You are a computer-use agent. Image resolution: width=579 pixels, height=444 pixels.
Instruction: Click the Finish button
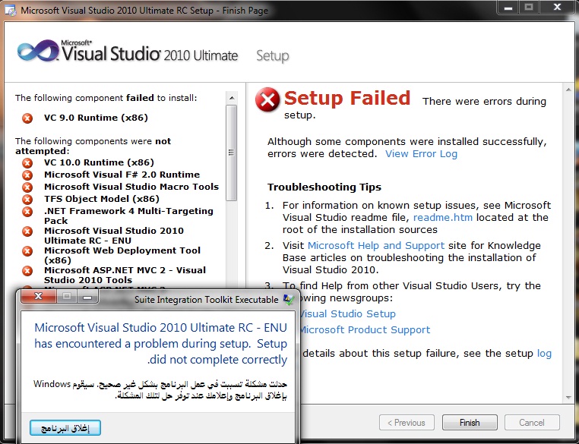[470, 422]
